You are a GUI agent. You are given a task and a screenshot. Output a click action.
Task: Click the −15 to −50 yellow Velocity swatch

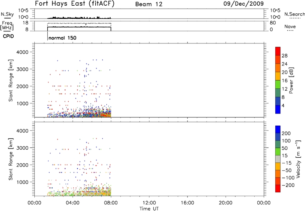[278, 166]
